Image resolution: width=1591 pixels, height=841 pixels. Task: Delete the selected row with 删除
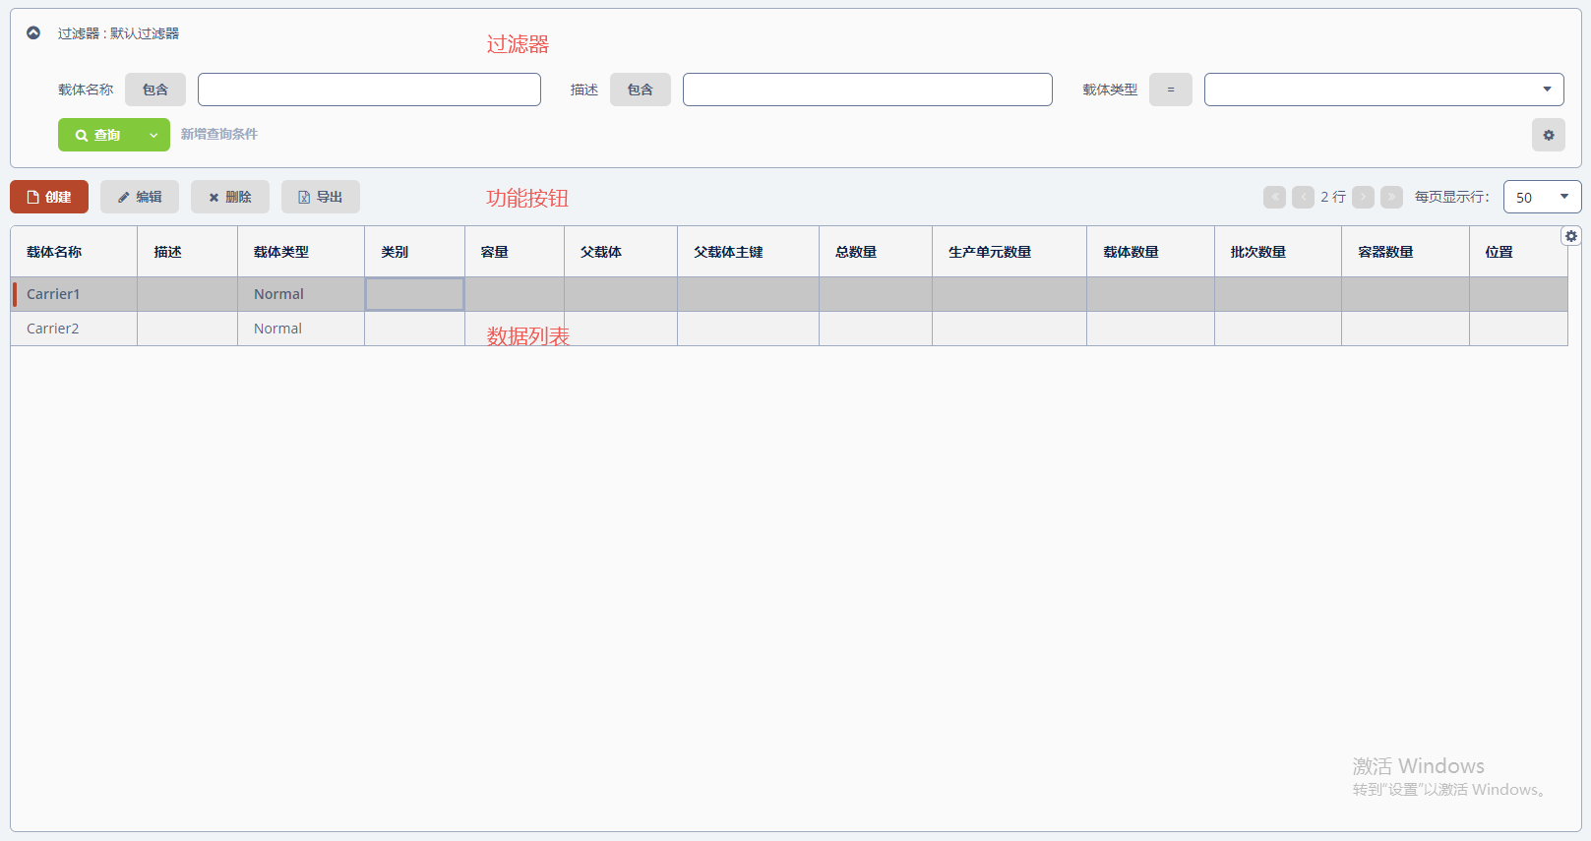click(230, 197)
